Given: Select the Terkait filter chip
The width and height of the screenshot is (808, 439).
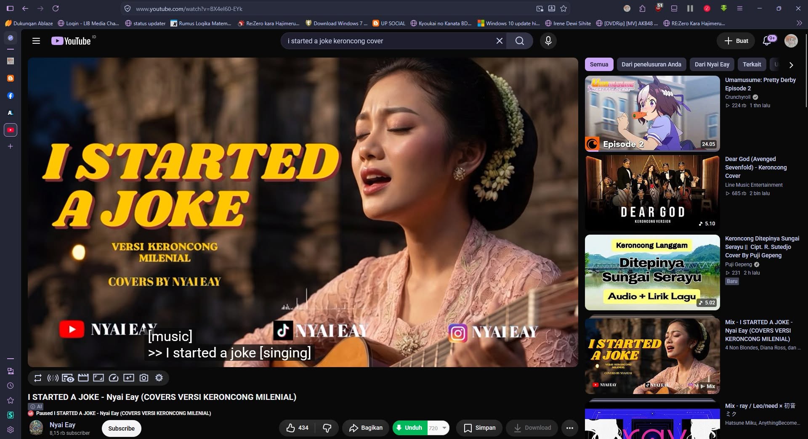Looking at the screenshot, I should pyautogui.click(x=752, y=64).
